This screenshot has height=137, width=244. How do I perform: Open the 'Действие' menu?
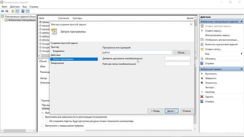(15, 7)
